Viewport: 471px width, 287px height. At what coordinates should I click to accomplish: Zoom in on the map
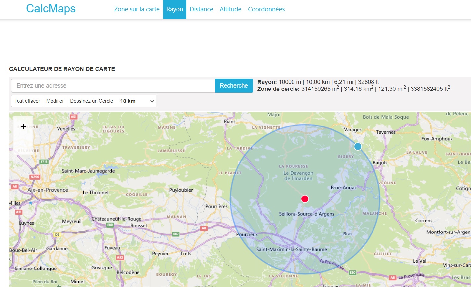(23, 126)
